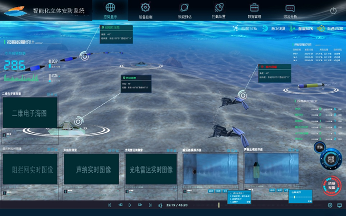This screenshot has width=346, height=216.
Task: Open the 态势显示 tab with globe icon
Action: pos(110,11)
